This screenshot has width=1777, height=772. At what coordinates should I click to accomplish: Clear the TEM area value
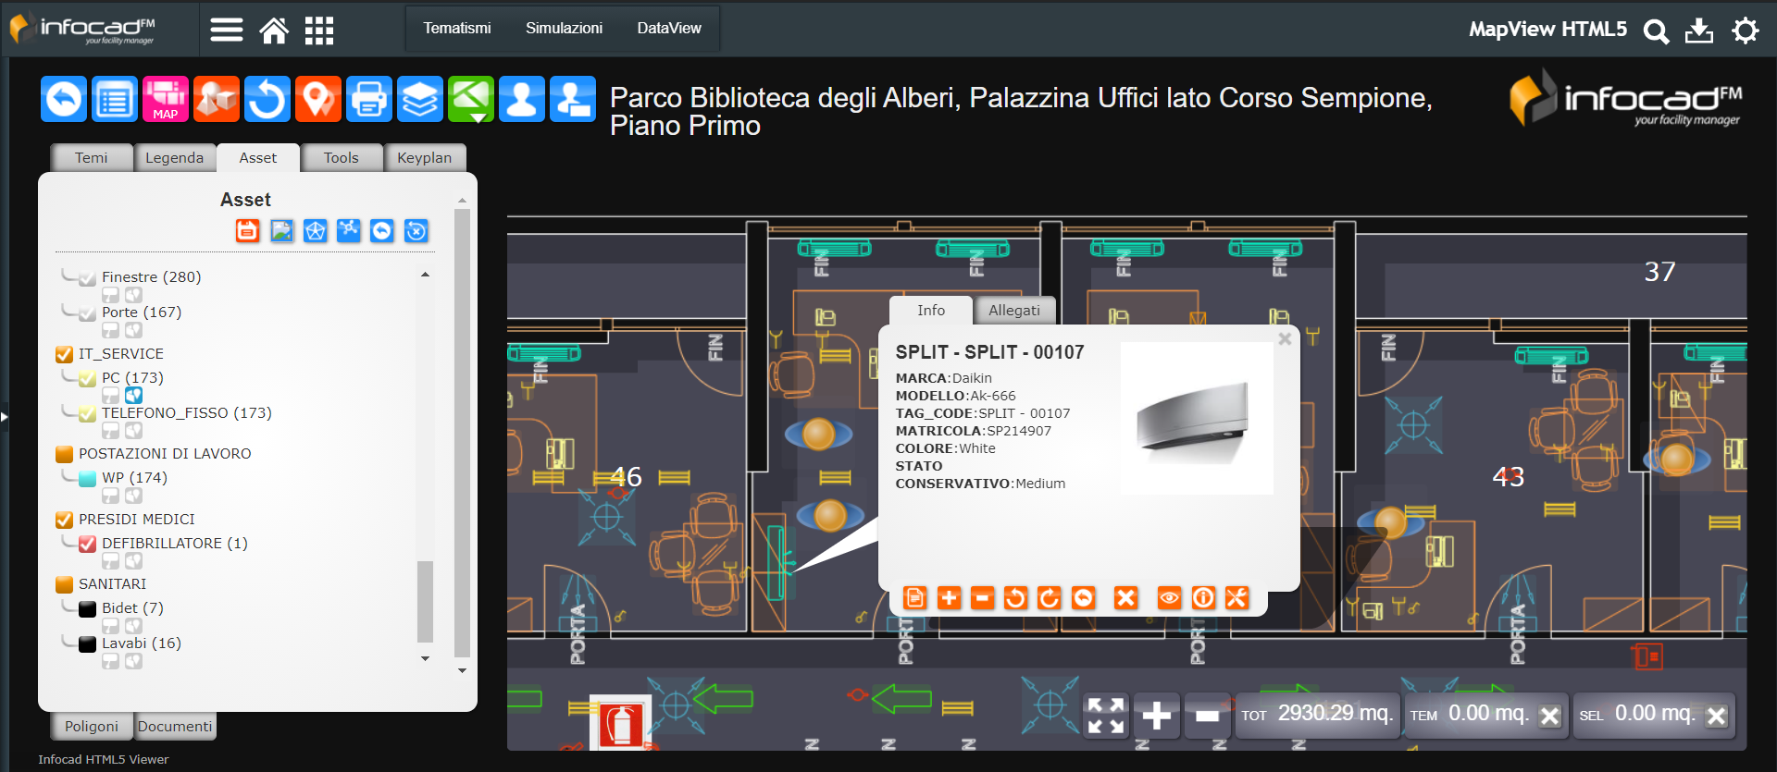coord(1550,717)
